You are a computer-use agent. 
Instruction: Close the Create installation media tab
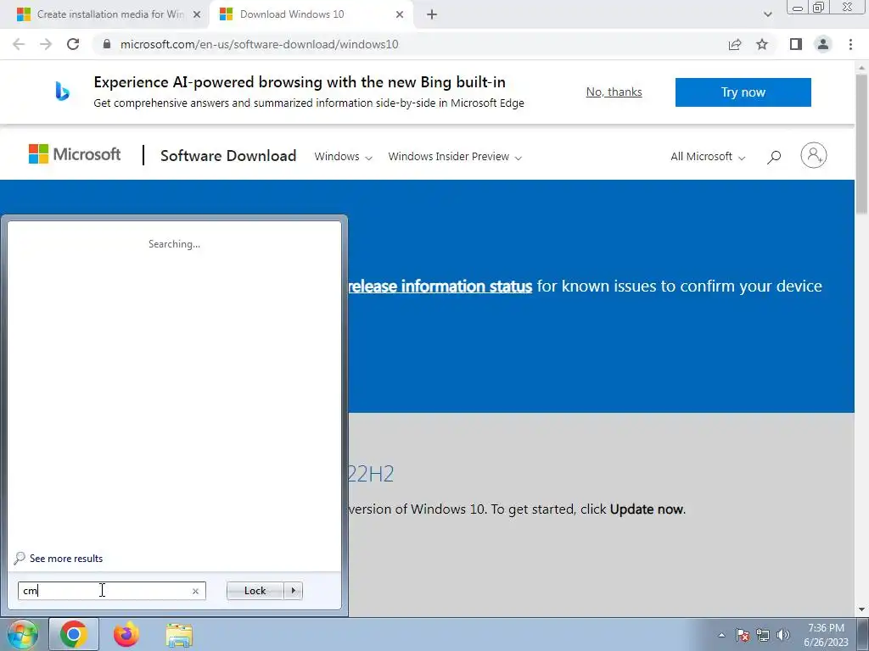click(x=197, y=14)
